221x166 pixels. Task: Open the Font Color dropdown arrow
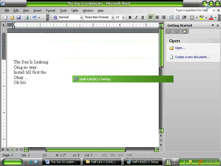point(215,17)
